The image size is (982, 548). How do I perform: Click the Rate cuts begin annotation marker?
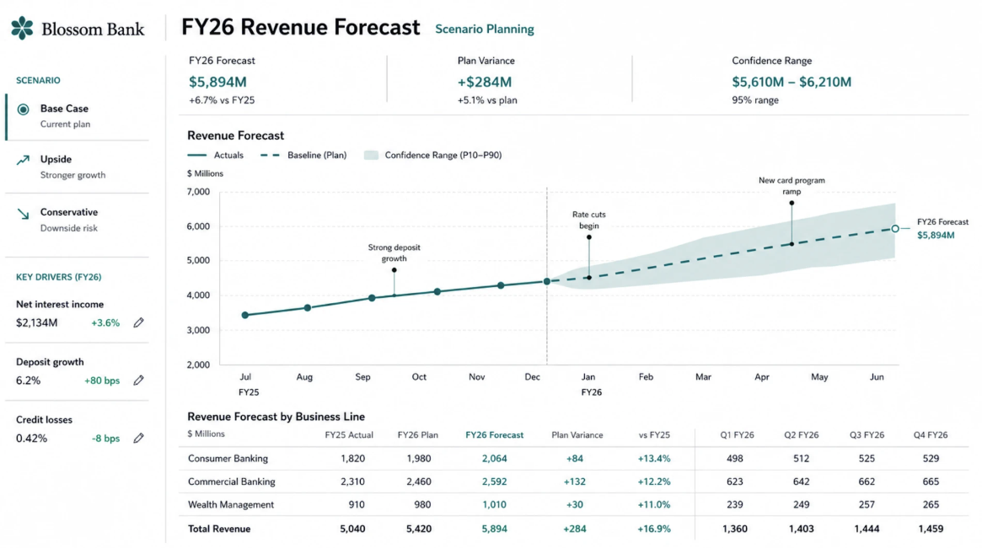tap(588, 237)
